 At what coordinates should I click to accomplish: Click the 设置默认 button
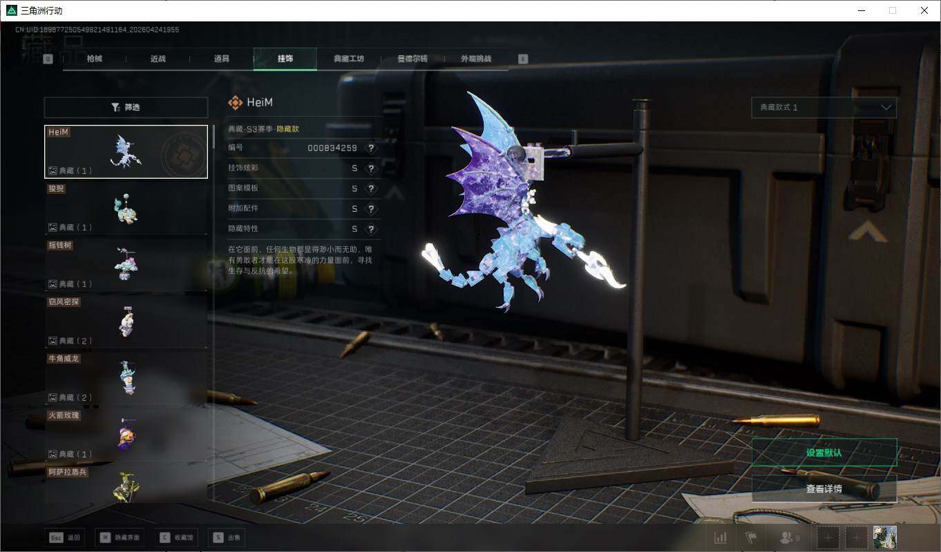824,453
